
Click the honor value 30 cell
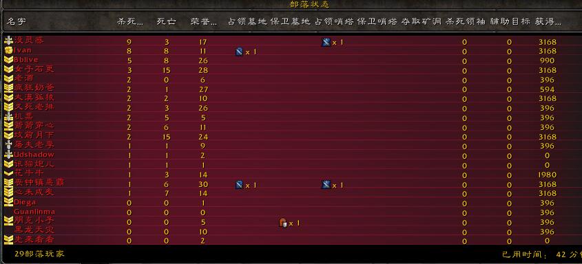203,184
